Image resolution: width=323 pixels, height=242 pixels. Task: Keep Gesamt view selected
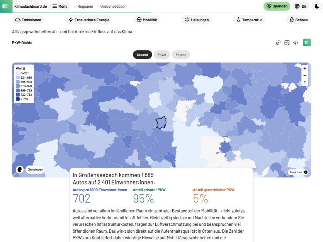pyautogui.click(x=142, y=54)
